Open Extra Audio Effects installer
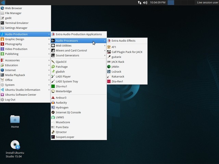219x164 pixels. click(127, 41)
